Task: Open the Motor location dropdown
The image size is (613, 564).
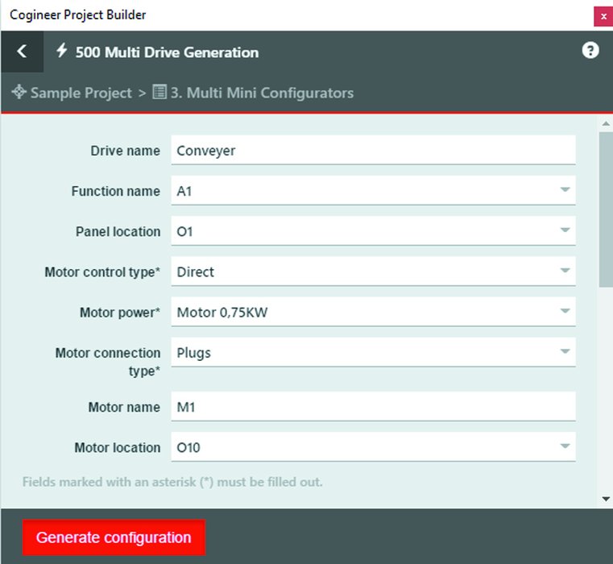Action: pos(565,446)
